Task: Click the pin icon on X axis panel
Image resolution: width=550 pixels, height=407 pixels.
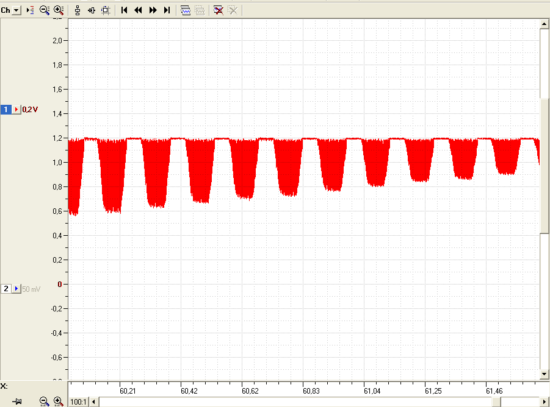Action: point(17,402)
